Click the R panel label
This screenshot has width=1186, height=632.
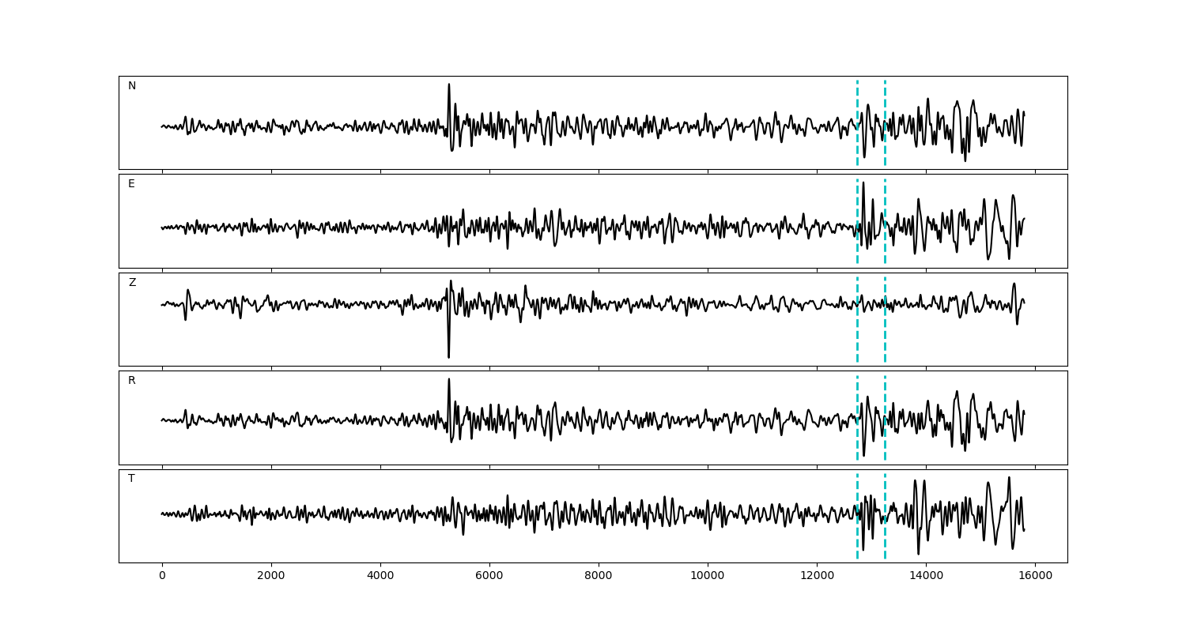[132, 381]
